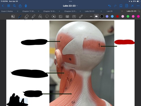Image resolution: width=141 pixels, height=106 pixels.
Task: Add a new page with the page-plus icon
Action: pos(127,6)
